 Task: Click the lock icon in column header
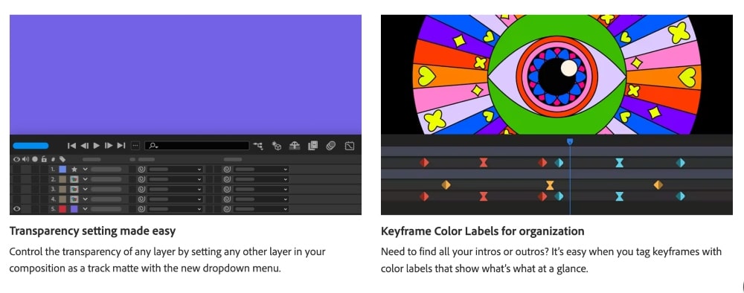pos(44,159)
